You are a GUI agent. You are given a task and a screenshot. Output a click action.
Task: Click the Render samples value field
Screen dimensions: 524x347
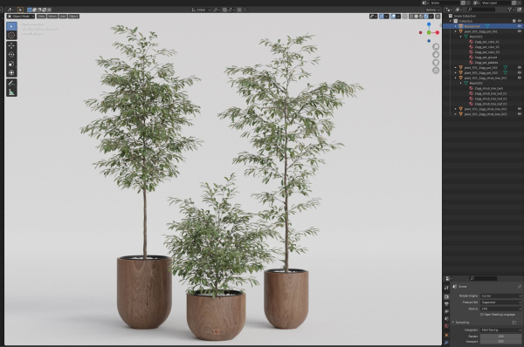pyautogui.click(x=501, y=337)
